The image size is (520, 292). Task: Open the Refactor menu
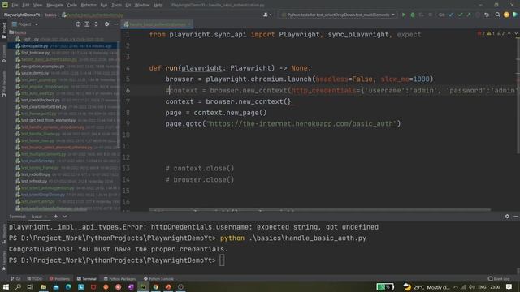point(89,6)
